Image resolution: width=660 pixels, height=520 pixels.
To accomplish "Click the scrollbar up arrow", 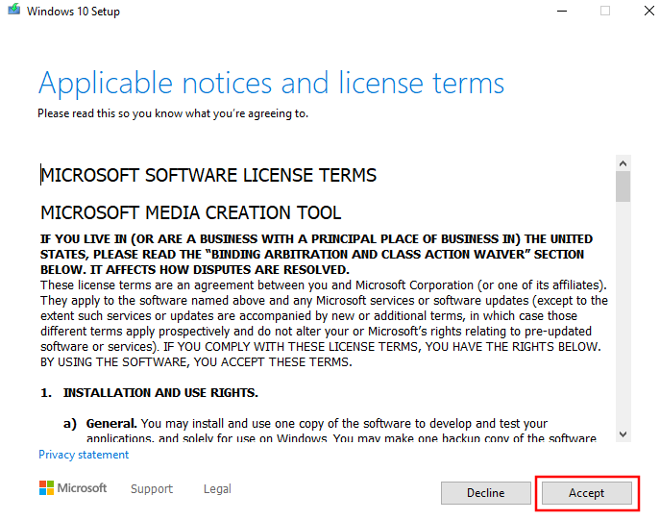I will [623, 163].
